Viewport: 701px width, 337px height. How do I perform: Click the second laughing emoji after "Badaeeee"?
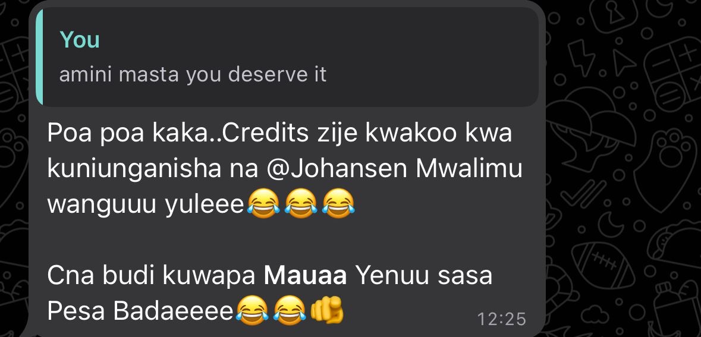[x=289, y=310]
